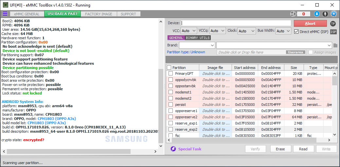The height and width of the screenshot is (167, 340).
Task: Open the blue settings gear icon
Action: (333, 14)
